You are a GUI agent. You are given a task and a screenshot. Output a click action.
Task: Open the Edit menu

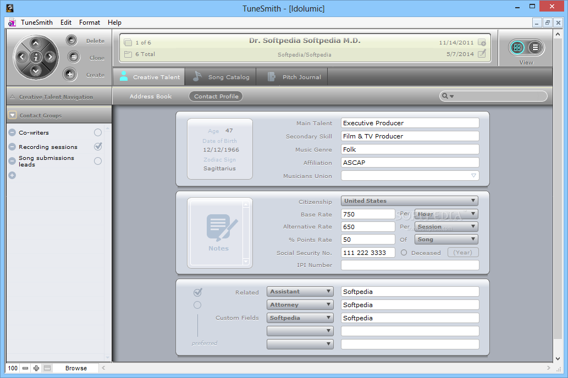[x=66, y=23]
